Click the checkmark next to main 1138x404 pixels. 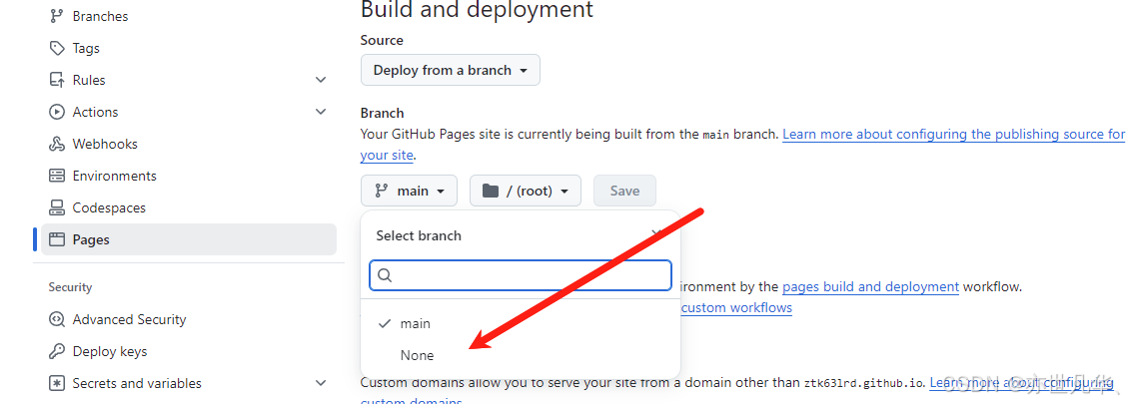[386, 323]
